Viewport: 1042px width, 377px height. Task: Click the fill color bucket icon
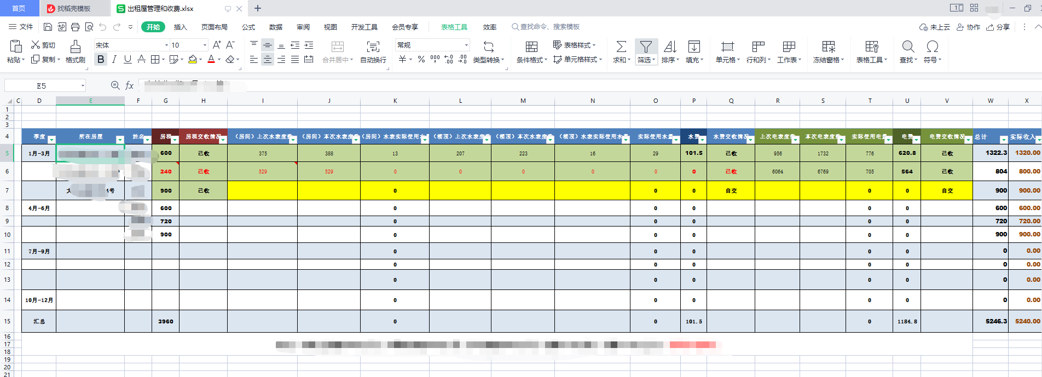pyautogui.click(x=193, y=59)
